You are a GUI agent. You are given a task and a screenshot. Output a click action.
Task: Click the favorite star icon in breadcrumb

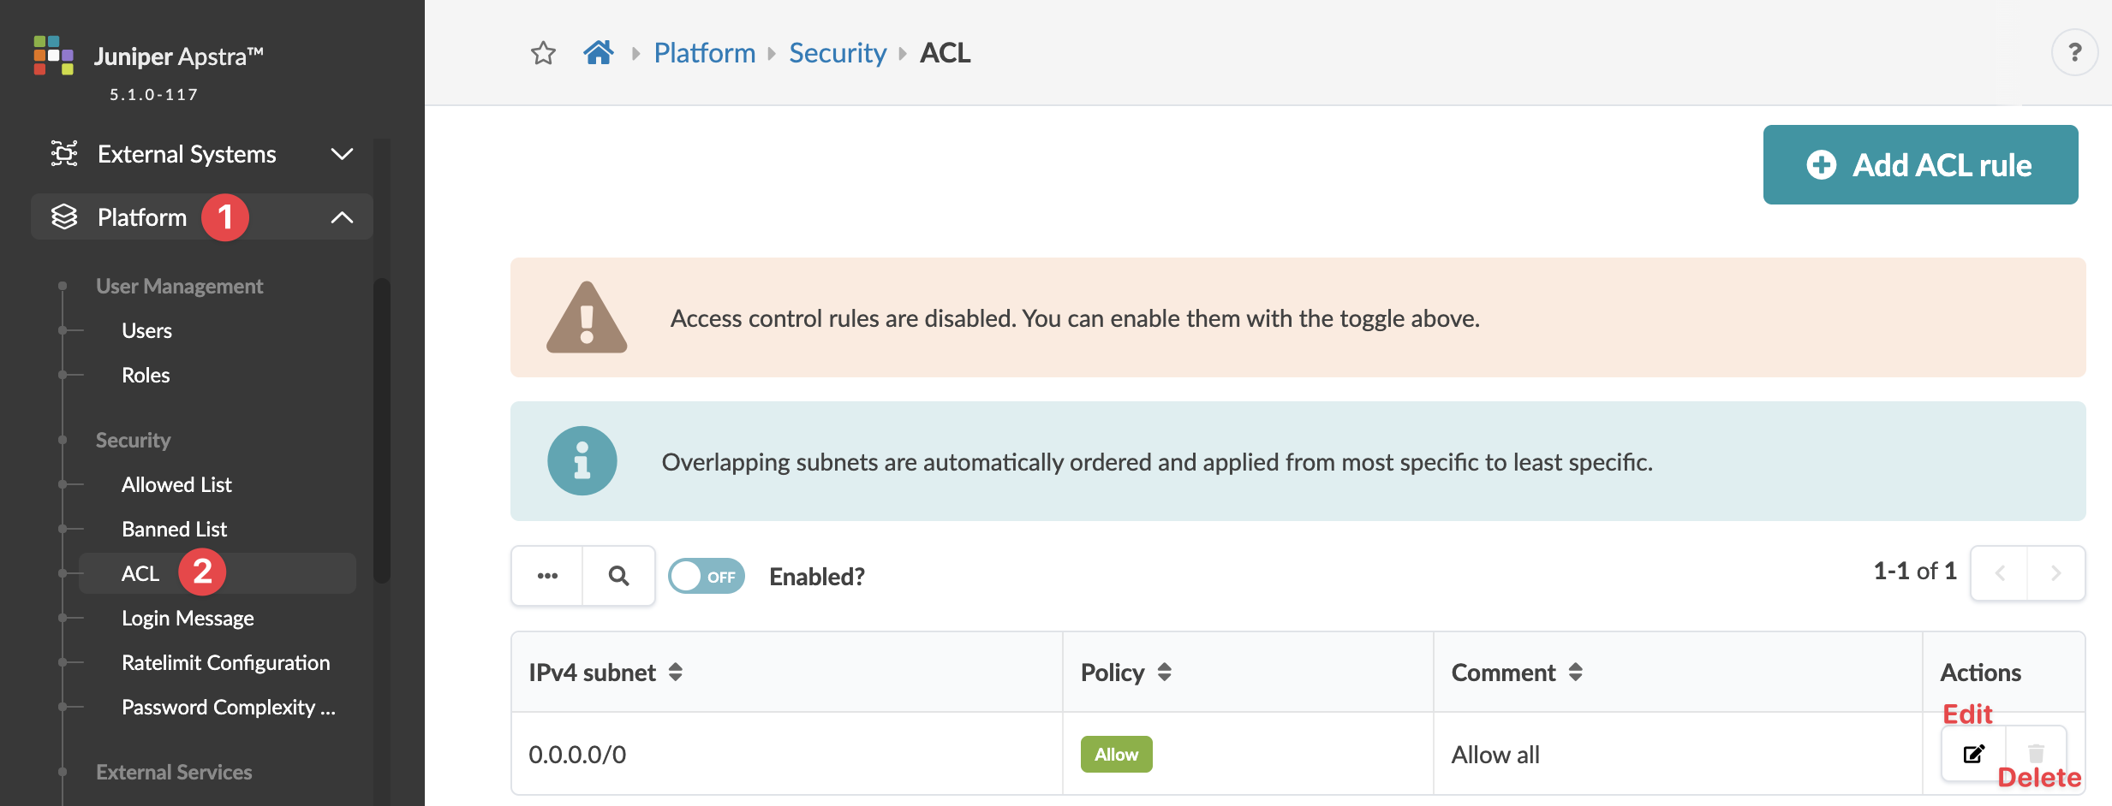coord(543,53)
